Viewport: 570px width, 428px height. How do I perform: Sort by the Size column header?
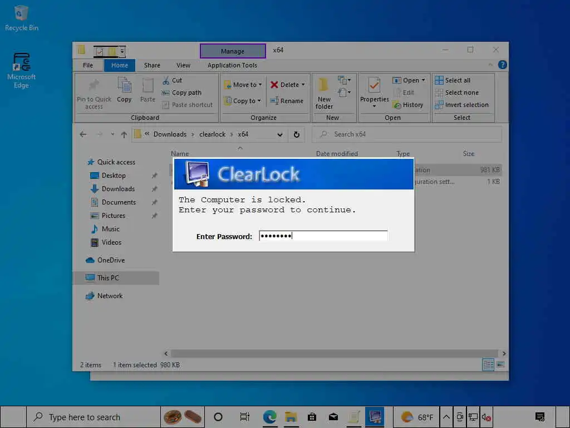[x=469, y=154]
